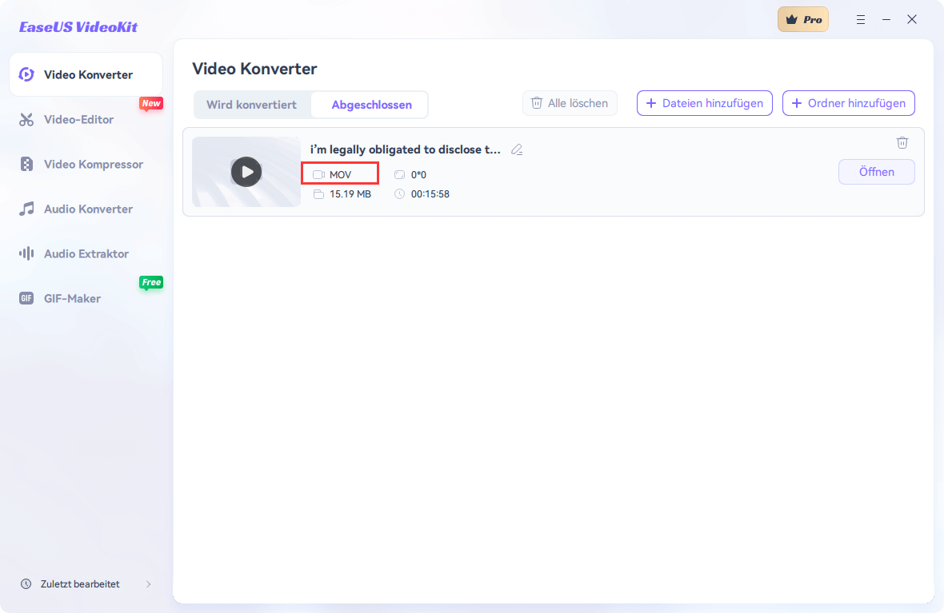
Task: Click the Audio Konverter music note icon
Action: (x=26, y=209)
